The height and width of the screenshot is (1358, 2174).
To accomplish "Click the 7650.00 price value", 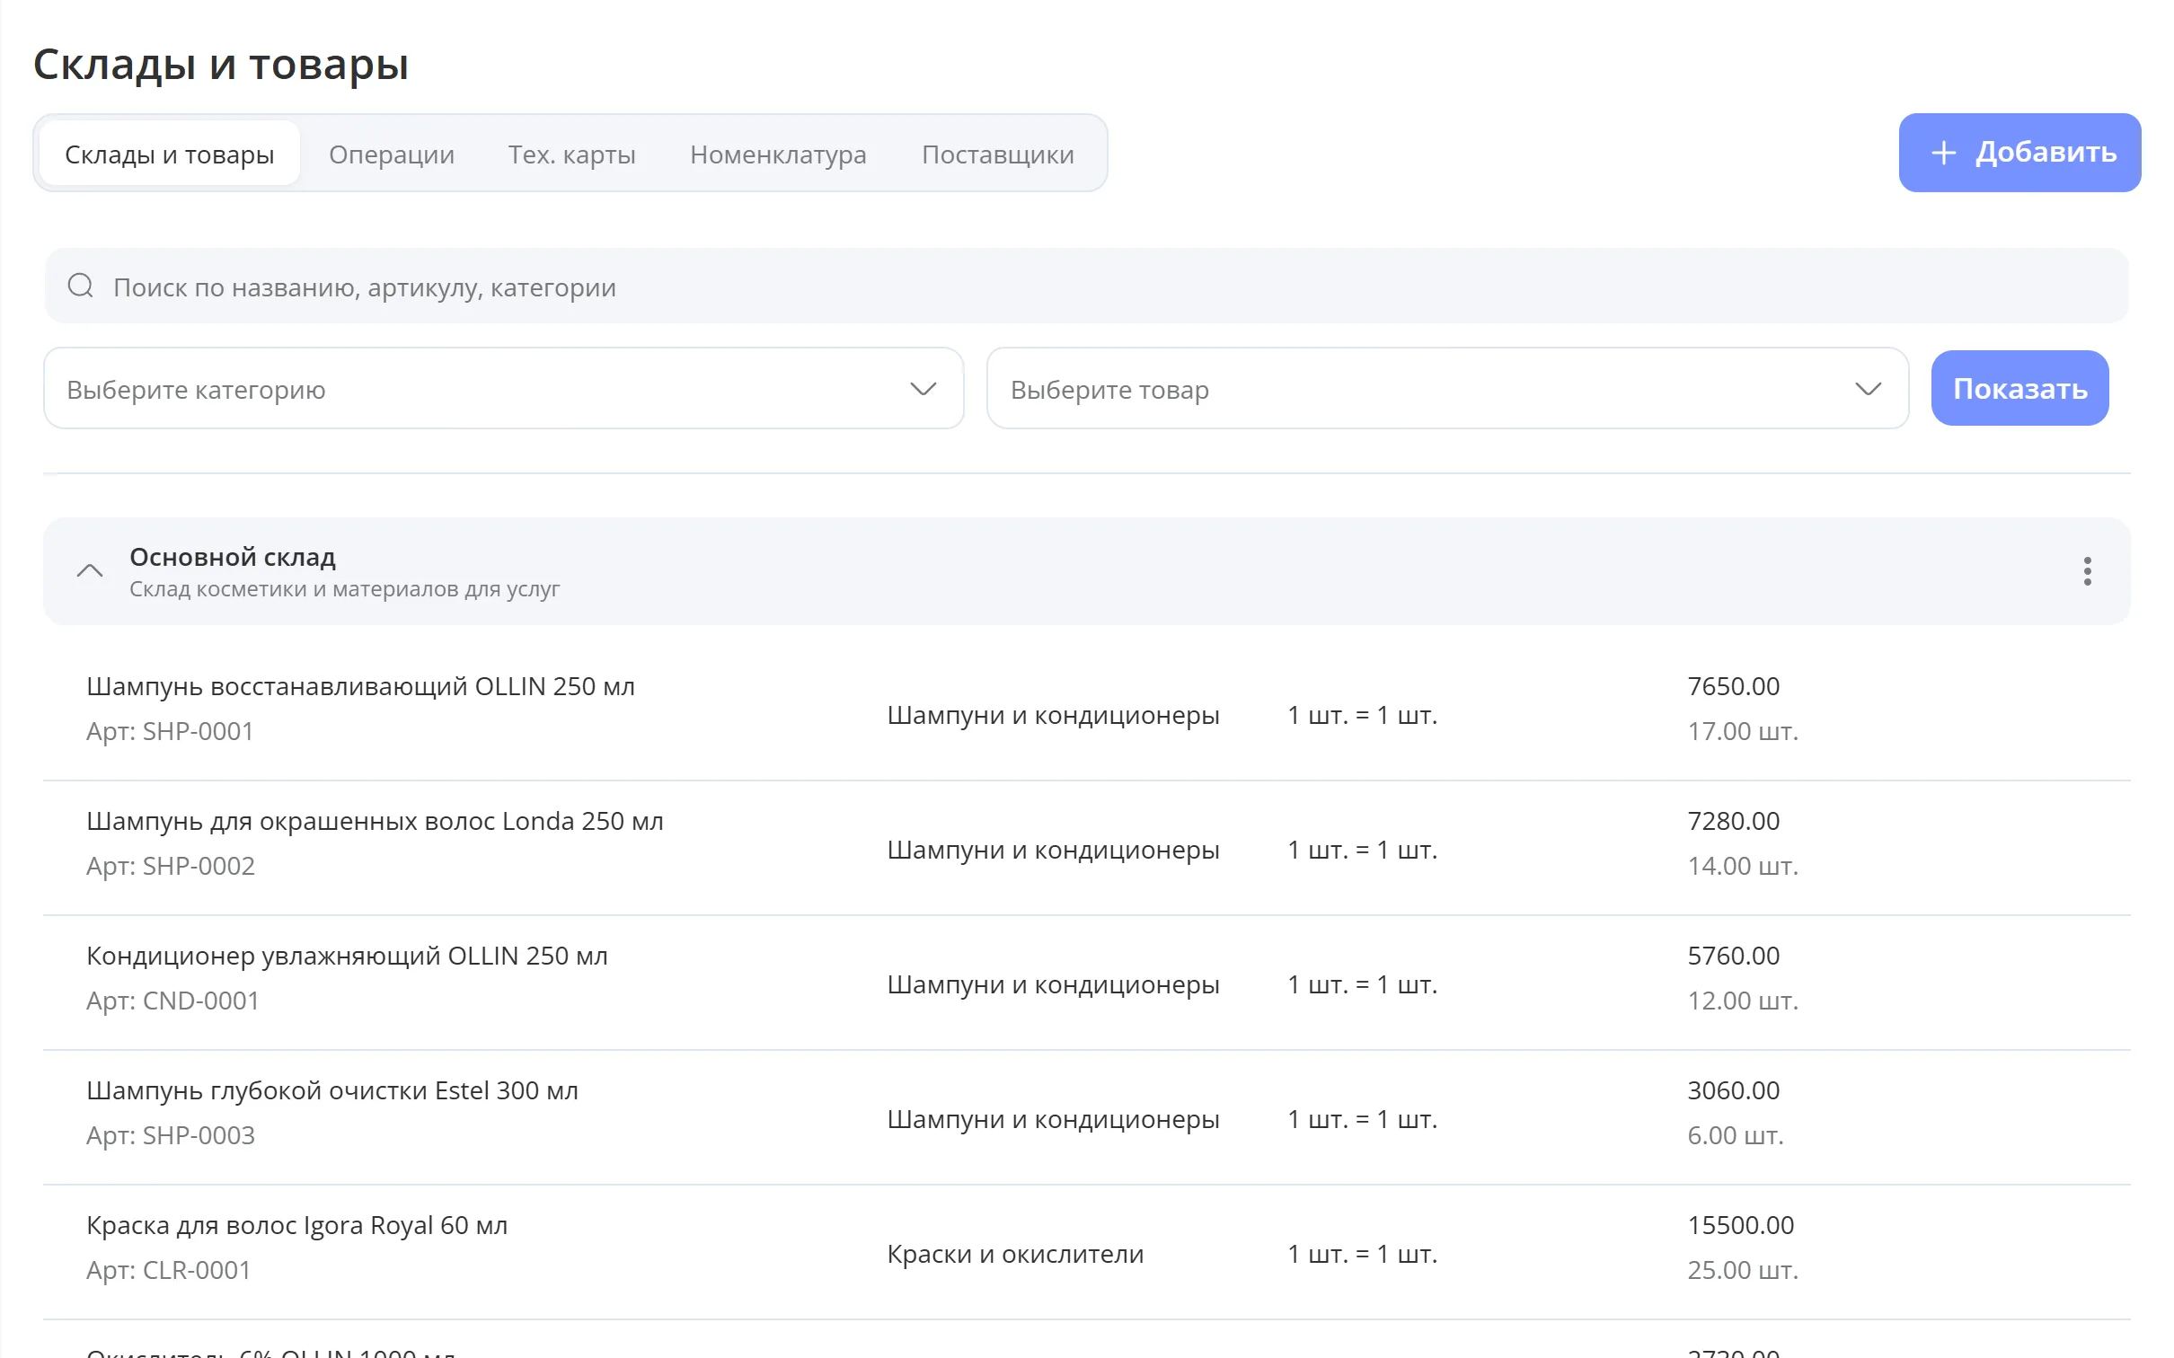I will (1734, 686).
